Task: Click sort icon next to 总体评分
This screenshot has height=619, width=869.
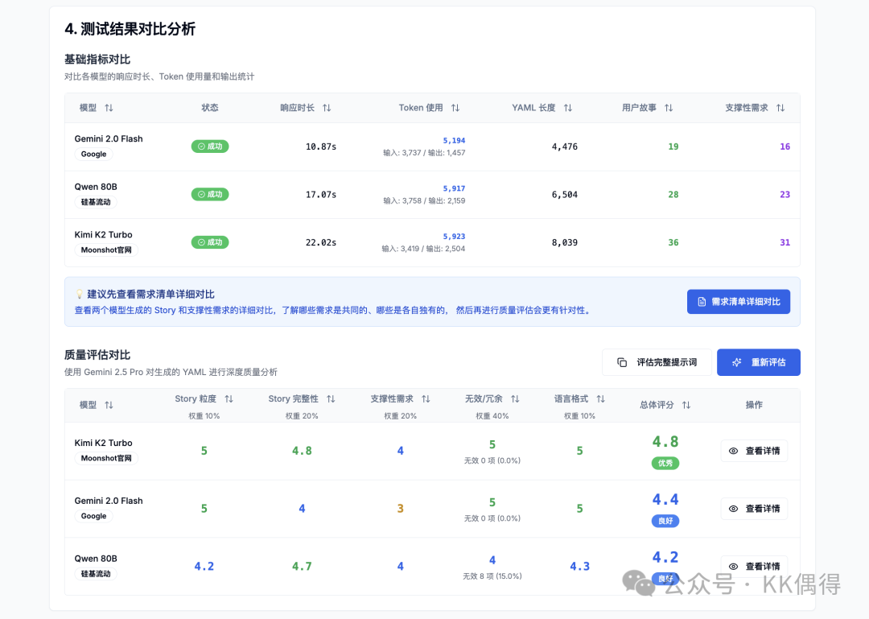Action: [686, 406]
